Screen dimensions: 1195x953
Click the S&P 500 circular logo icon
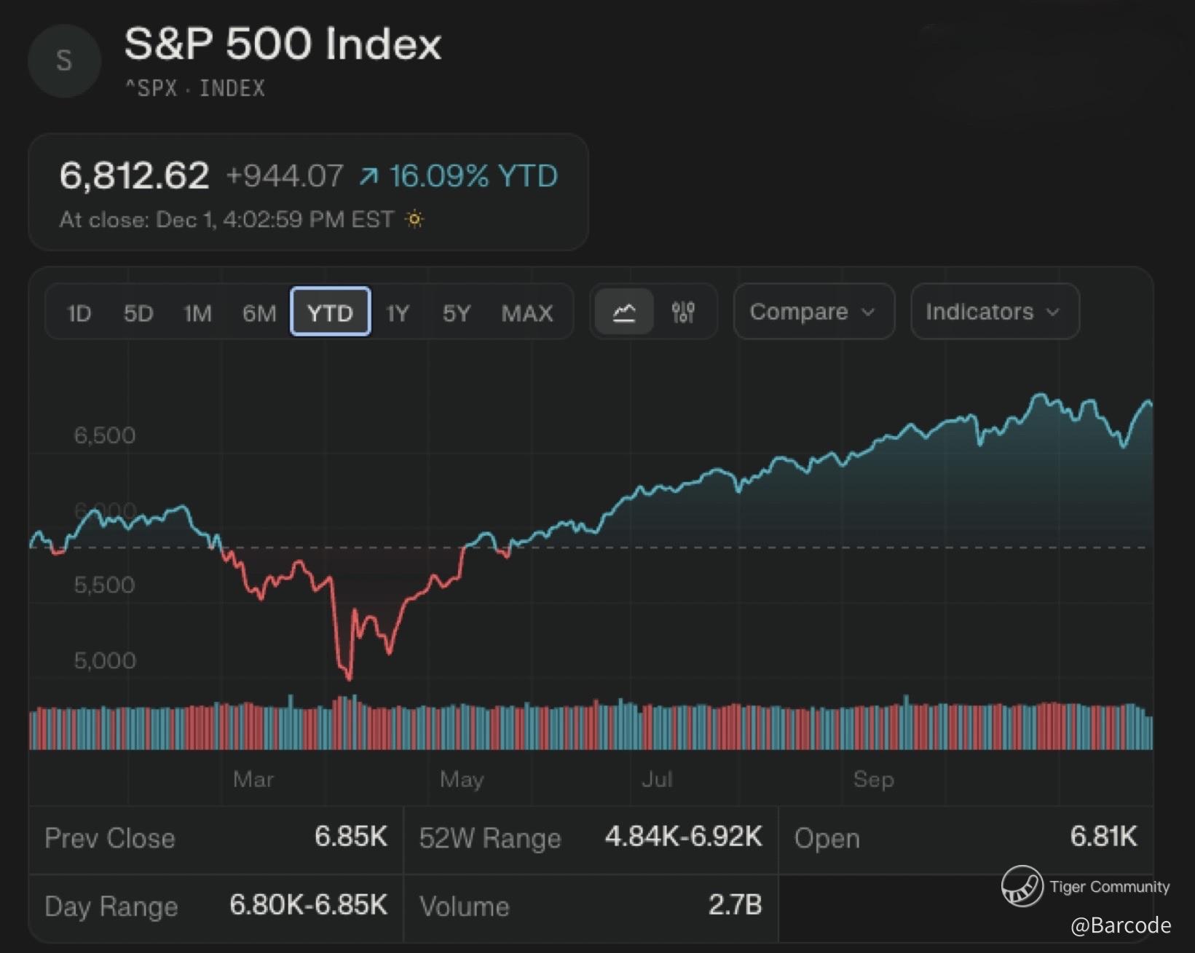click(64, 61)
